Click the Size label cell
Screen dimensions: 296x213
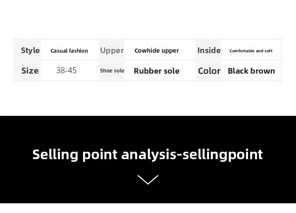(x=30, y=71)
